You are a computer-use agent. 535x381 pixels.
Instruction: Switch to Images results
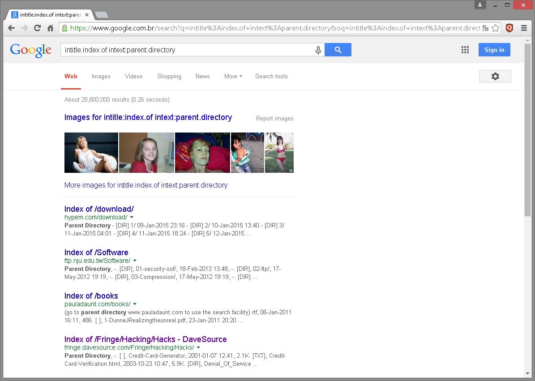tap(101, 77)
